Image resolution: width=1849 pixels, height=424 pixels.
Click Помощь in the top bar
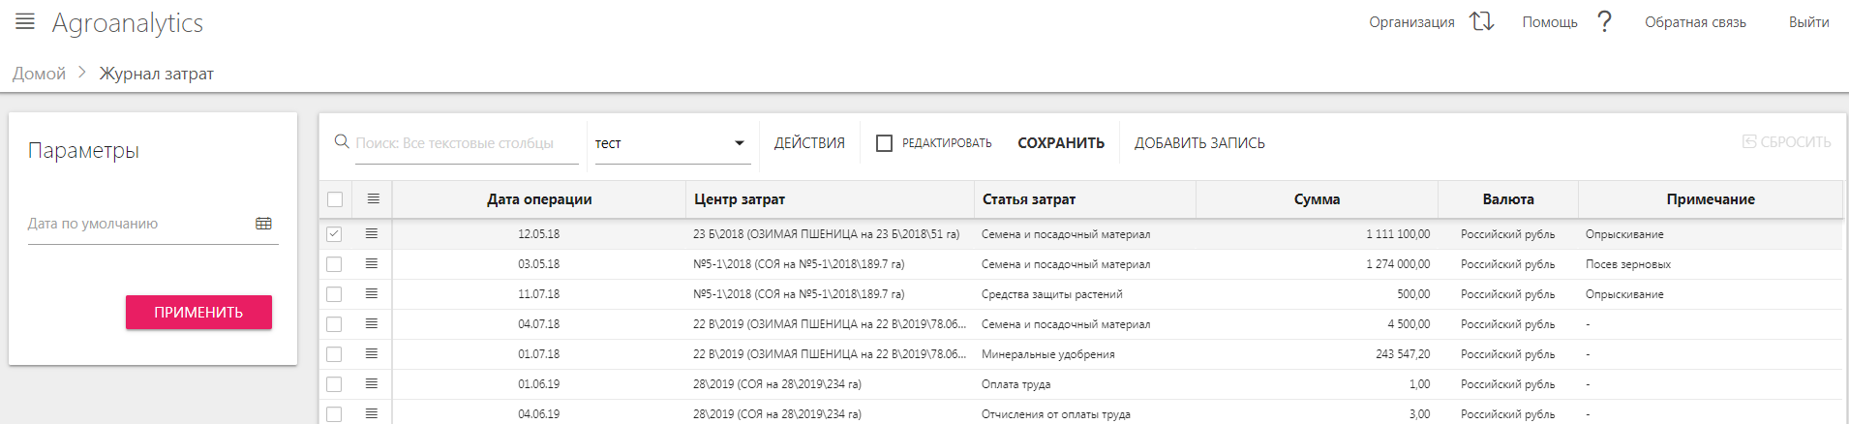pos(1550,22)
